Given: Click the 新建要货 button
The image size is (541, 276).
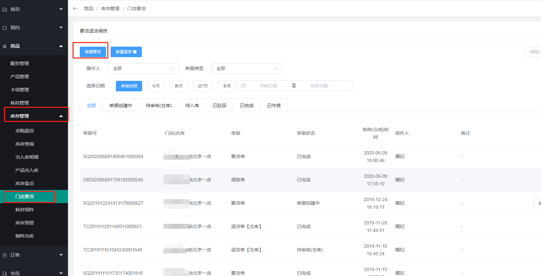Looking at the screenshot, I should click(x=93, y=52).
